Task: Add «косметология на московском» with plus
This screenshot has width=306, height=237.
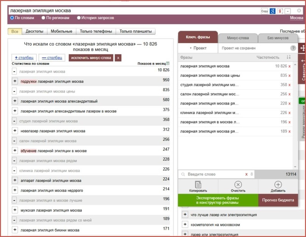Action: (185, 225)
